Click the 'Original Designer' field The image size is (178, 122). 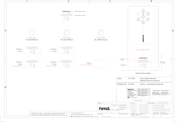[x=161, y=103]
